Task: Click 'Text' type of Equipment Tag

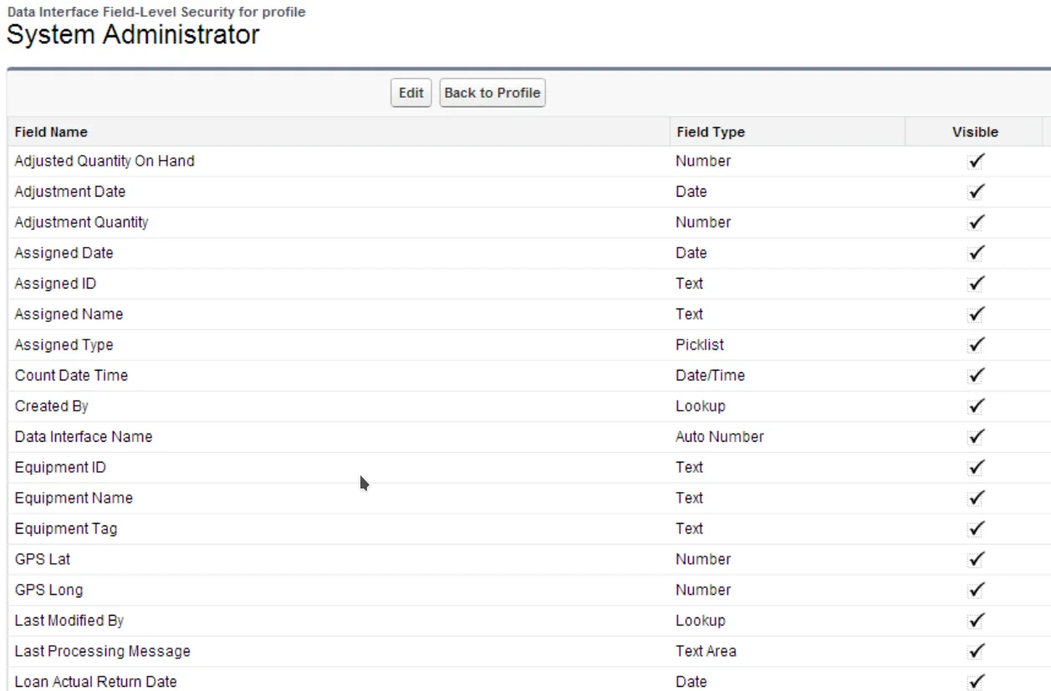Action: coord(690,529)
